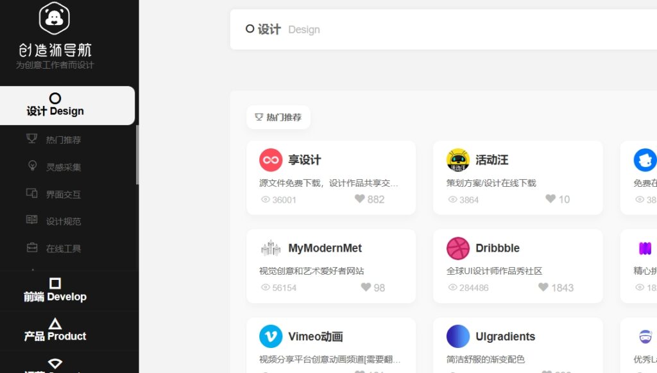Click the 享设计 red infinity logo
The width and height of the screenshot is (657, 373).
(271, 160)
